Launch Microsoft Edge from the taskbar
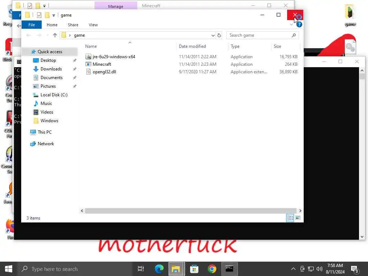 (x=159, y=269)
